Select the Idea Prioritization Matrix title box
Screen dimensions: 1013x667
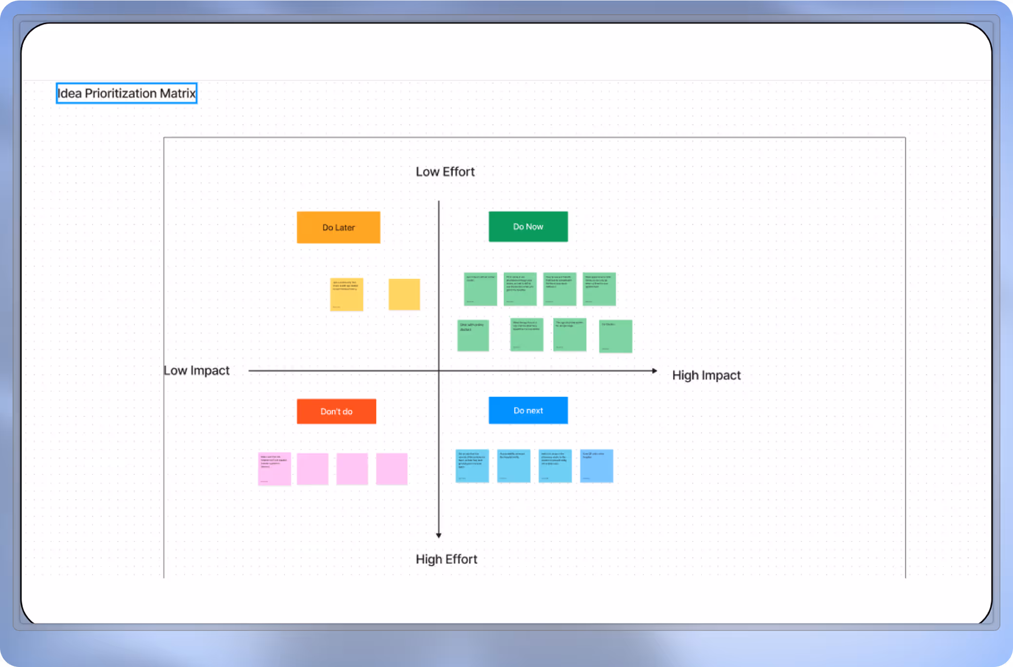[x=127, y=93]
